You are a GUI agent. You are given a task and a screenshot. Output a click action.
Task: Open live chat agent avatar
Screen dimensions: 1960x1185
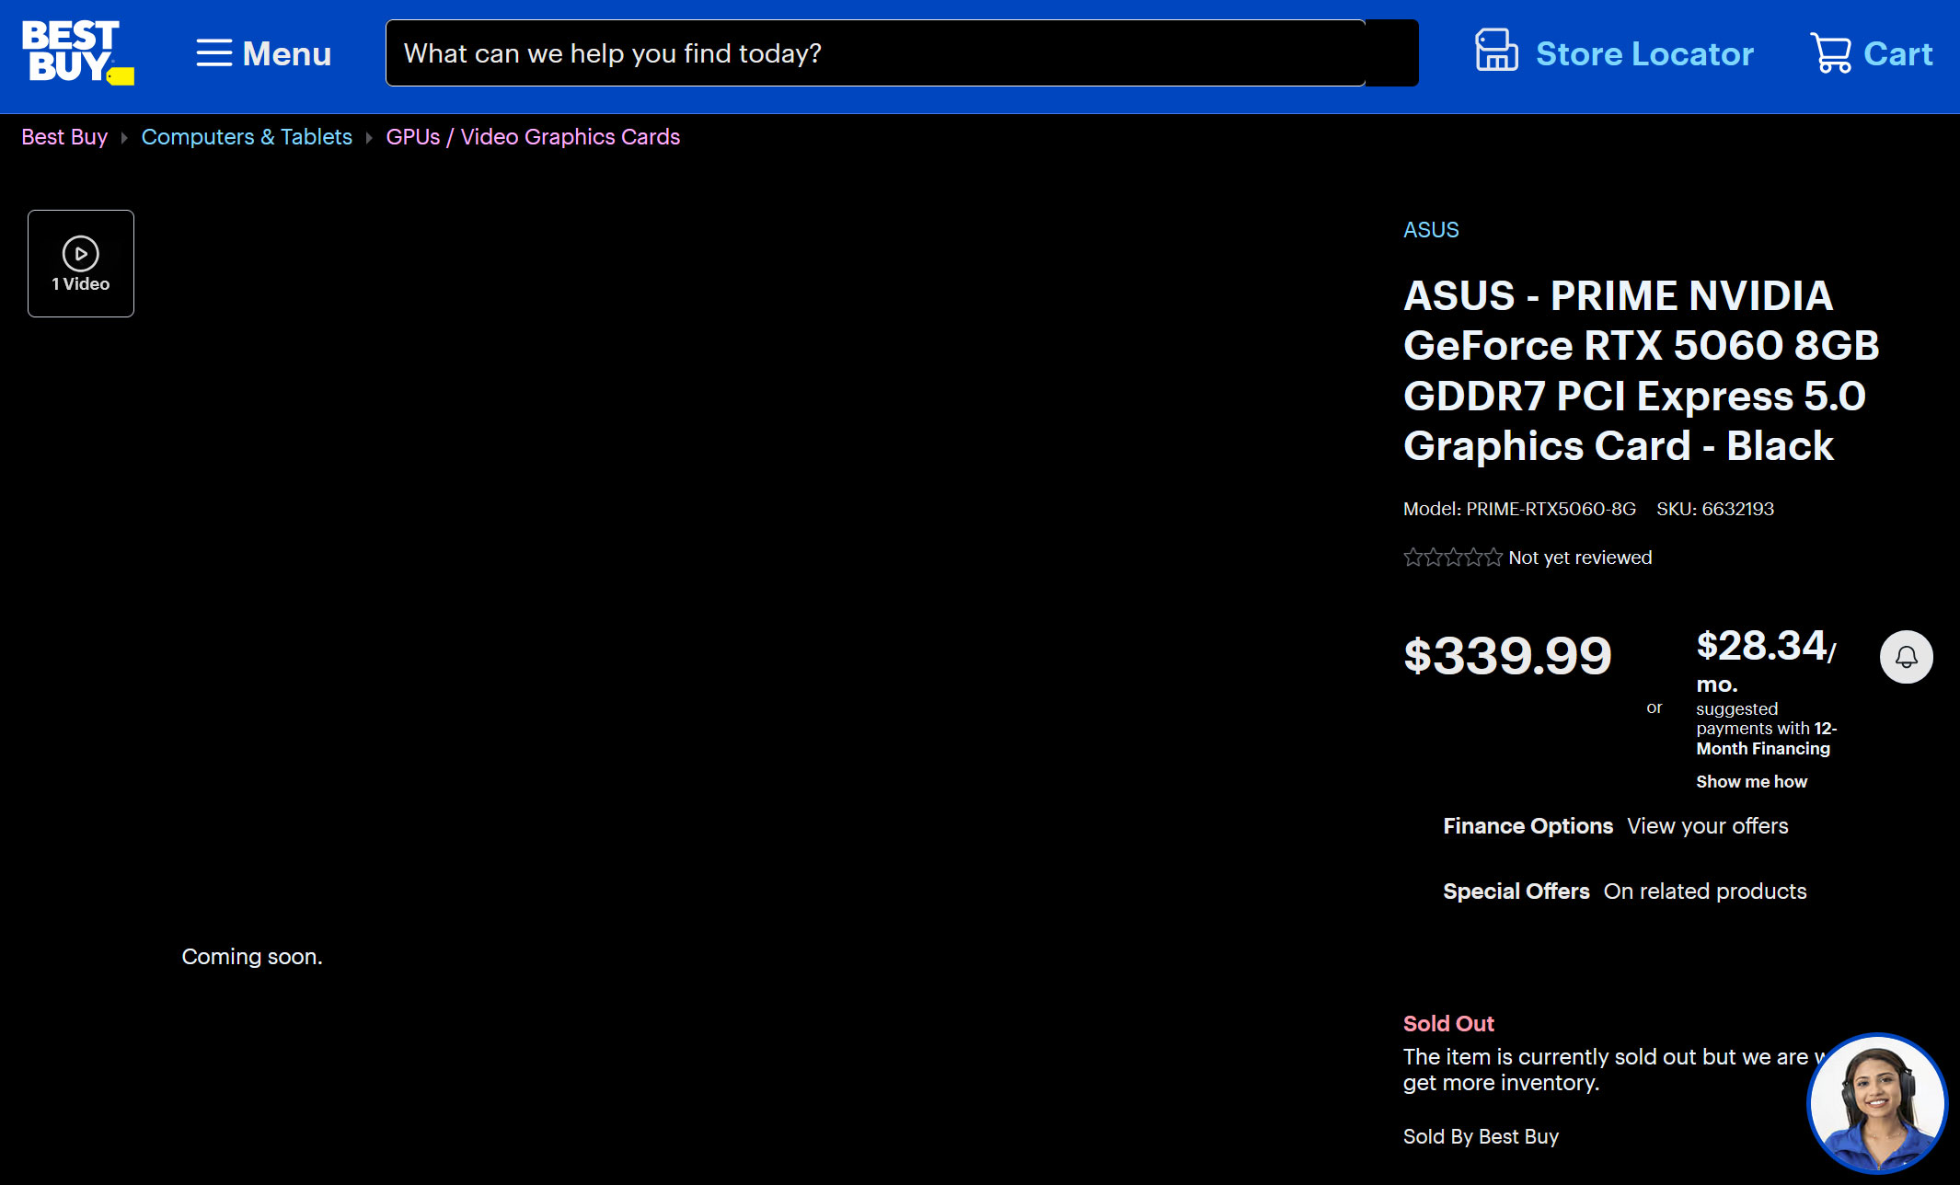[1877, 1104]
